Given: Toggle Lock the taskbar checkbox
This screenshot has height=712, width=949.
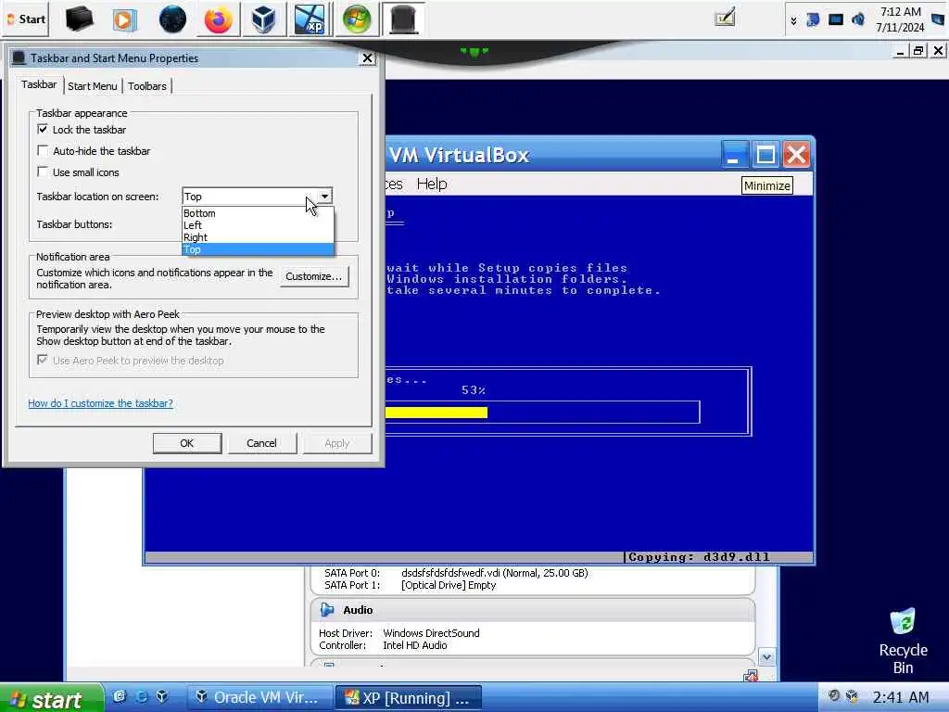Looking at the screenshot, I should pyautogui.click(x=43, y=129).
